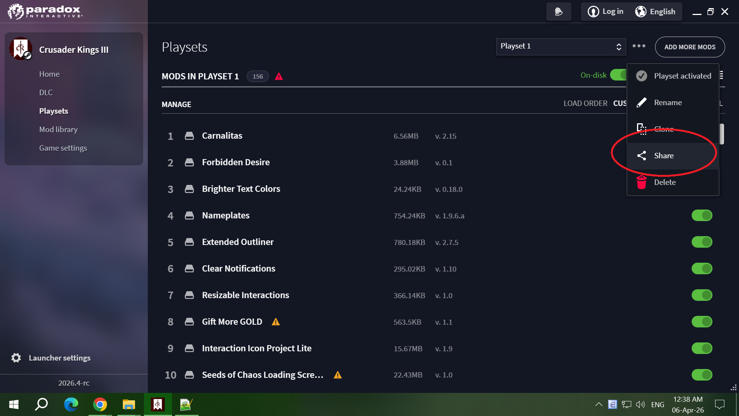Screen dimensions: 739x416
Task: Click the disk icon for Extended Outliner
Action: tap(189, 242)
